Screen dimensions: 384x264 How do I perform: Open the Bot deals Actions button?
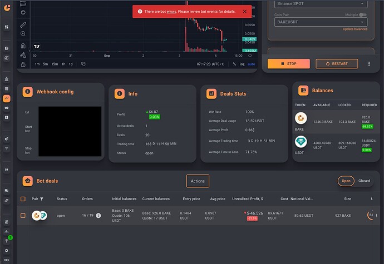198,181
